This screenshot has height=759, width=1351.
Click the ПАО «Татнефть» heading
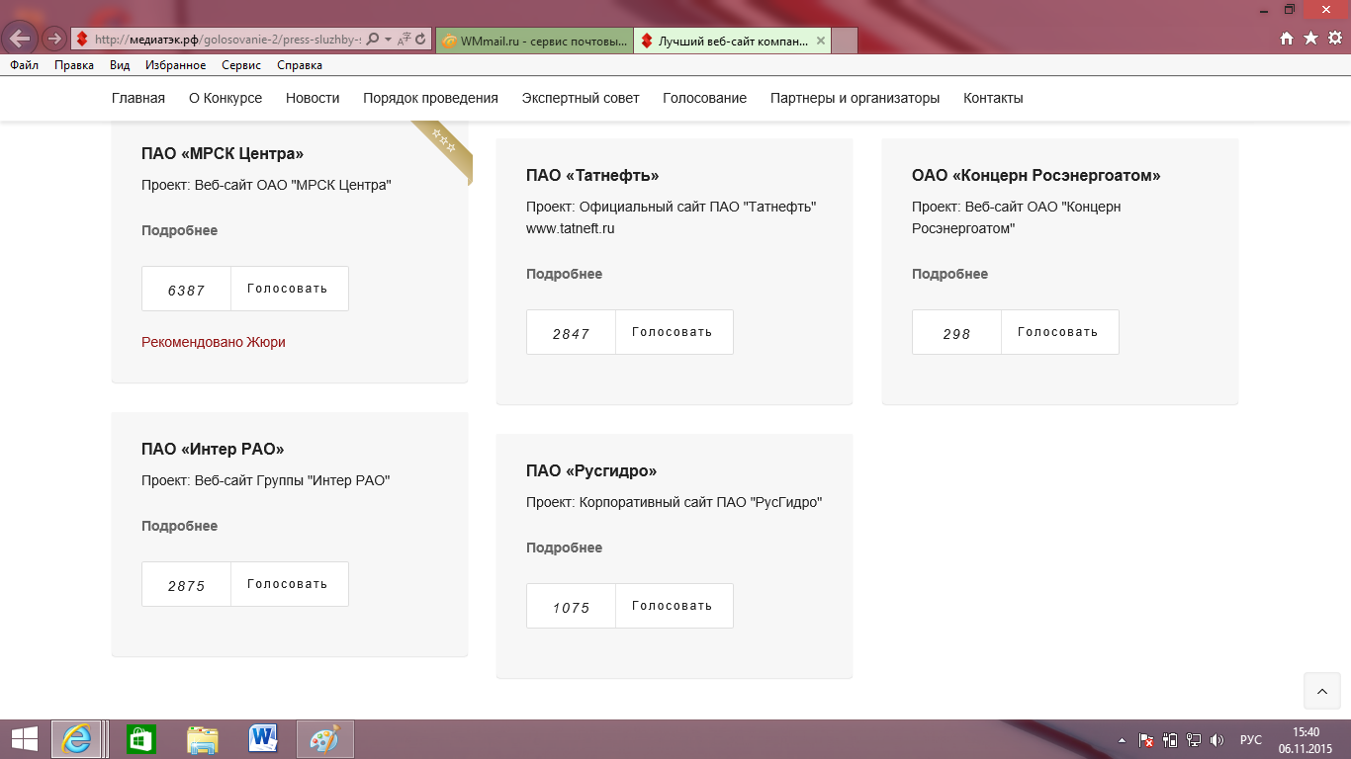point(592,175)
